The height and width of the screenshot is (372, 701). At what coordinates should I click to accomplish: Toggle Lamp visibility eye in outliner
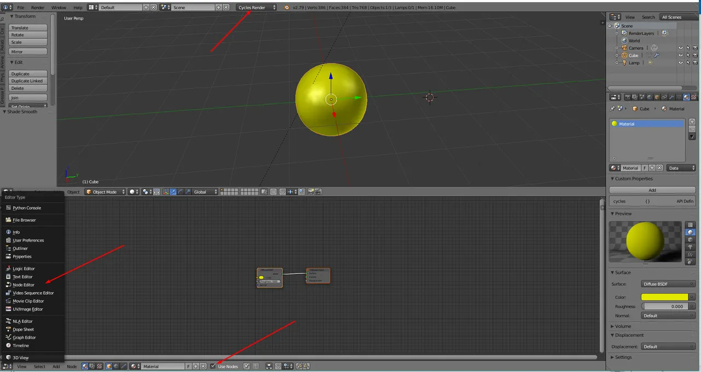click(681, 62)
